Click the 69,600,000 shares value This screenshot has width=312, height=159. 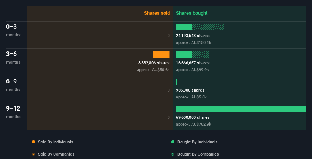(193, 118)
